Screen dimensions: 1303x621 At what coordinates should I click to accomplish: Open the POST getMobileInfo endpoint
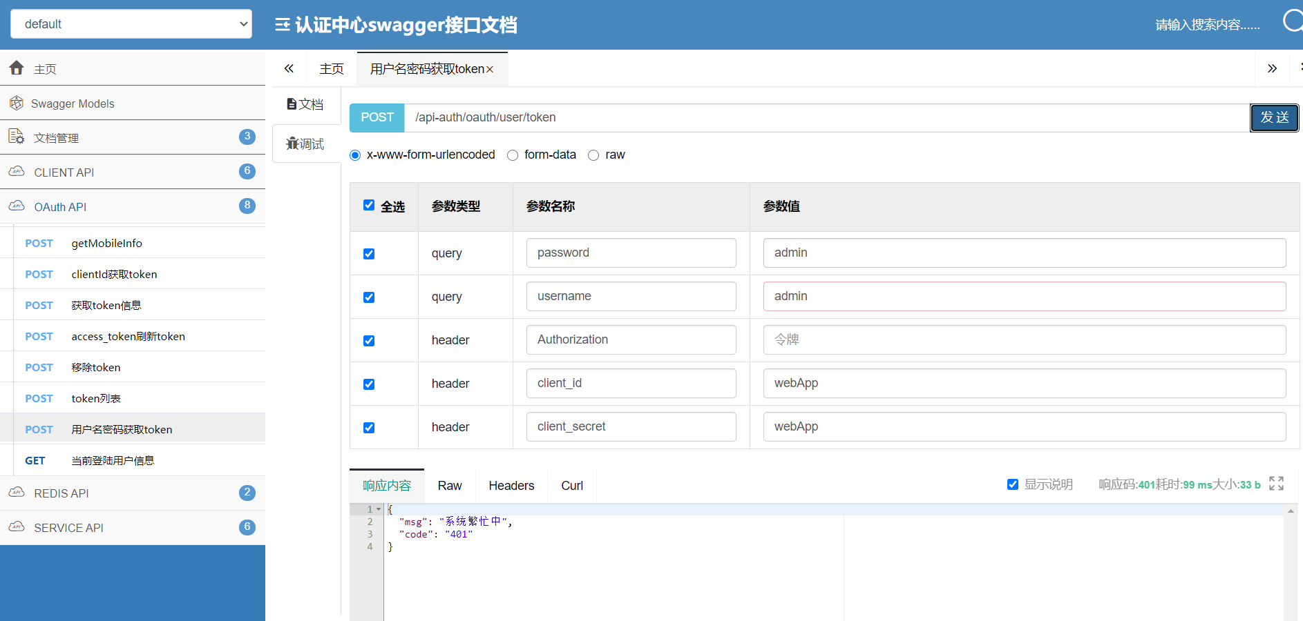[x=133, y=243]
